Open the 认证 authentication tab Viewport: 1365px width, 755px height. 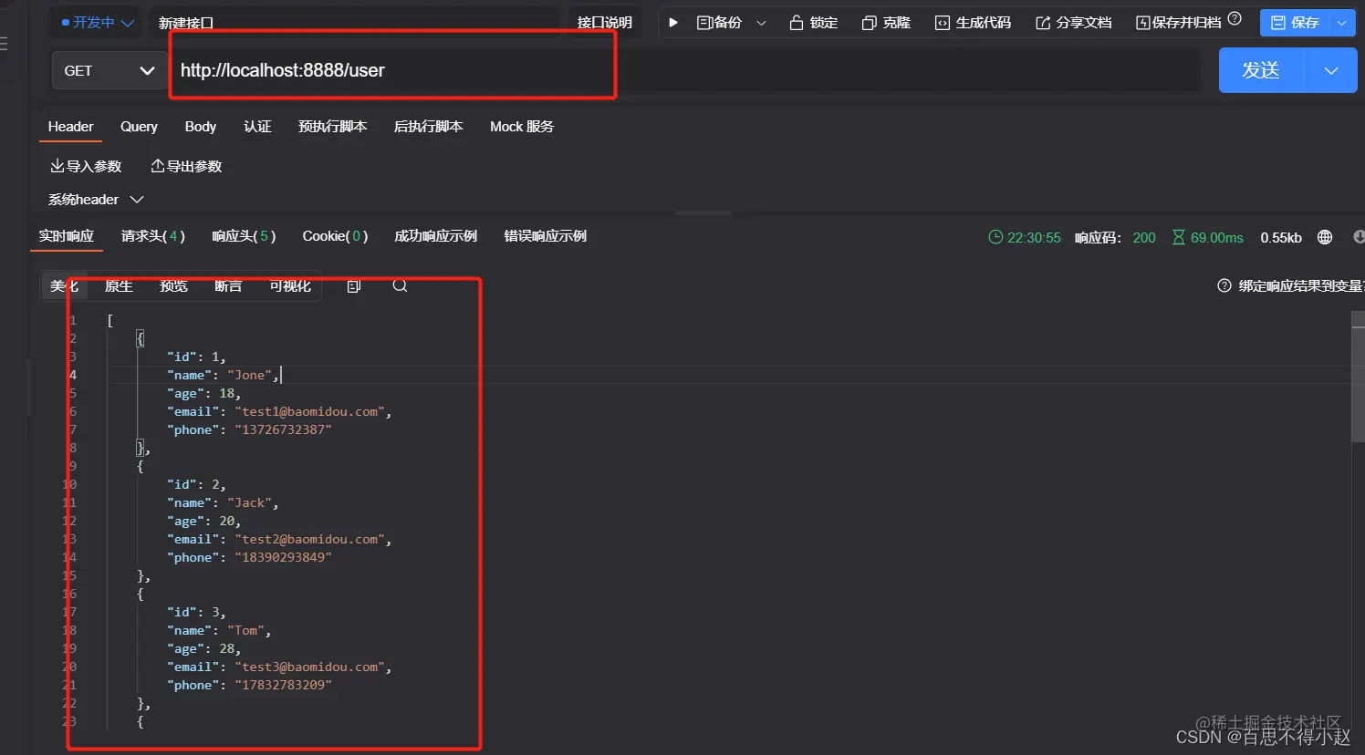pyautogui.click(x=257, y=127)
